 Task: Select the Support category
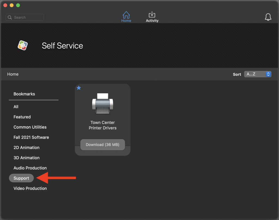pos(21,178)
